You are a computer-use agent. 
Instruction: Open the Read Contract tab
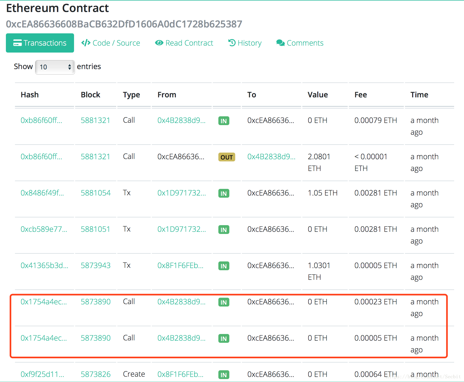184,43
